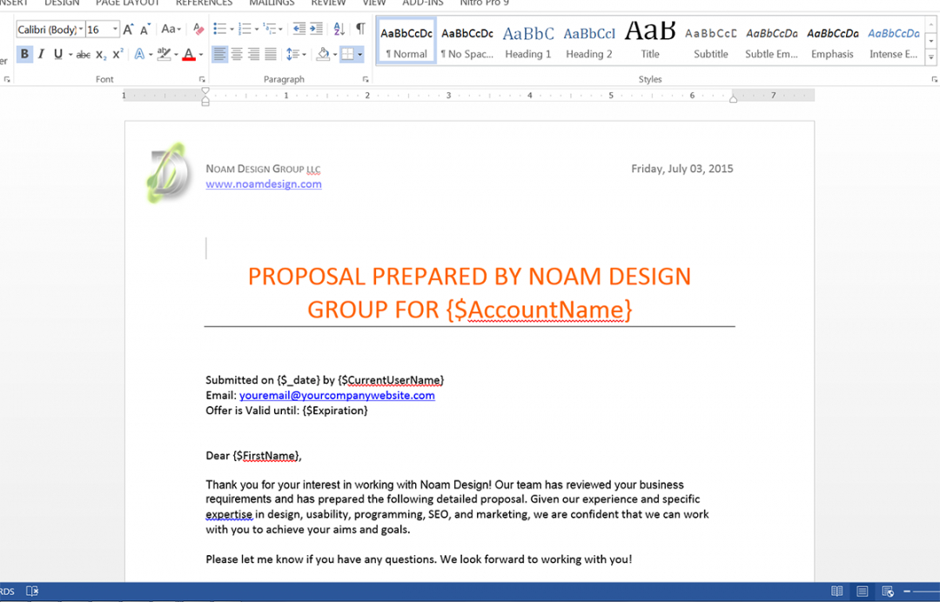
Task: Open the Nitro Pro 9 ribbon tab
Action: pyautogui.click(x=485, y=3)
